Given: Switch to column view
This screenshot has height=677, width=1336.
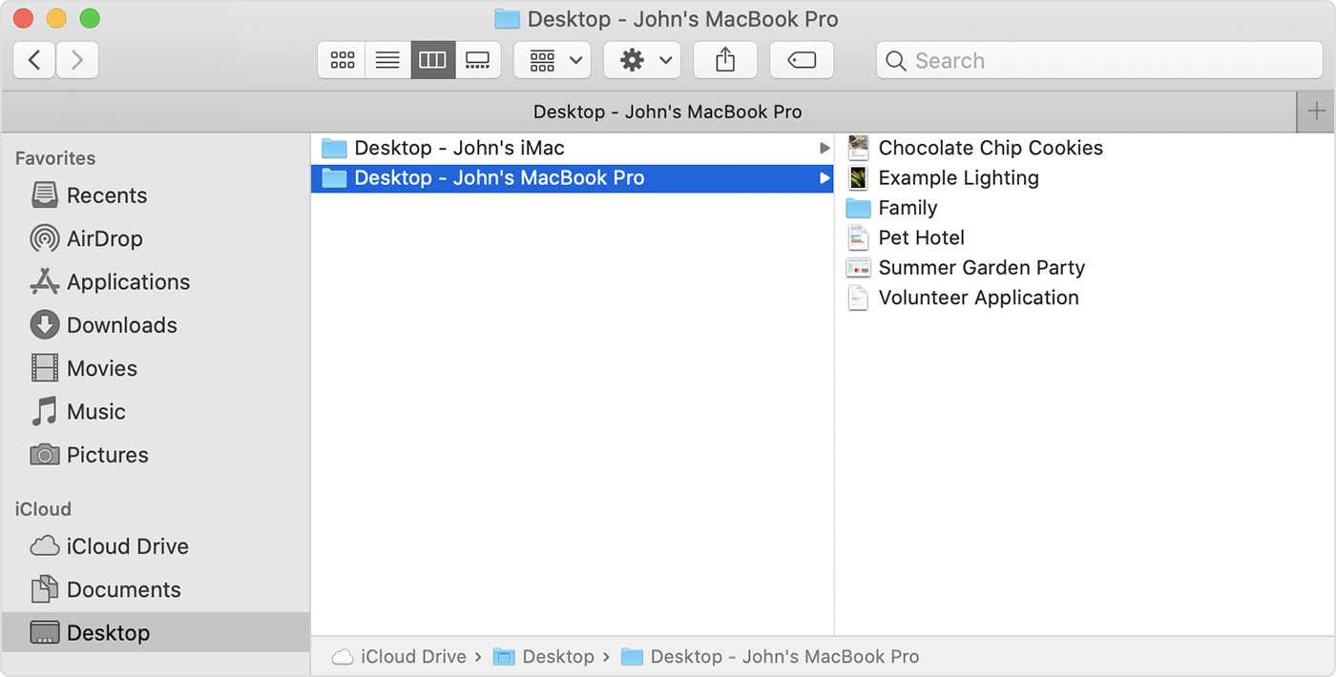Looking at the screenshot, I should (433, 60).
